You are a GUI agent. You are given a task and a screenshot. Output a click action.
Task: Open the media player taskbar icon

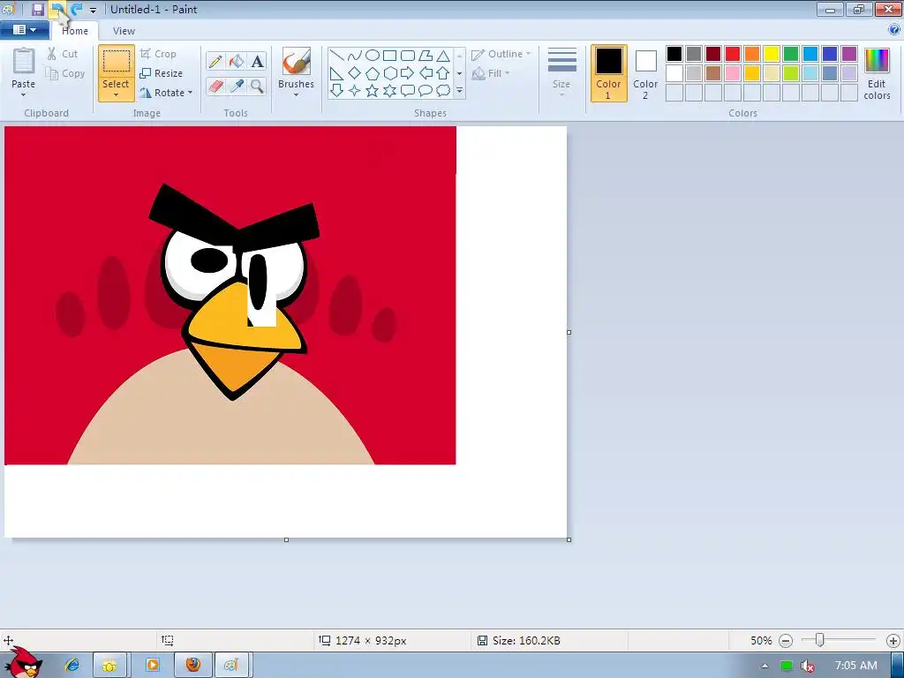(153, 665)
